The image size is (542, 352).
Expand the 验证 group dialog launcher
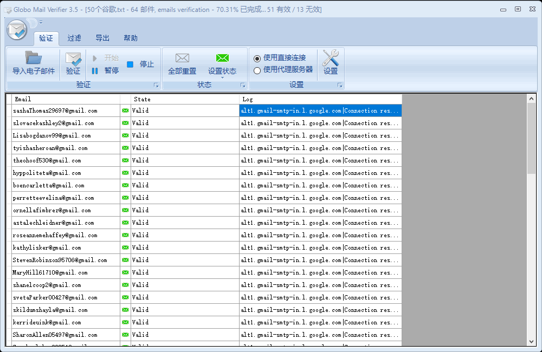click(x=156, y=85)
